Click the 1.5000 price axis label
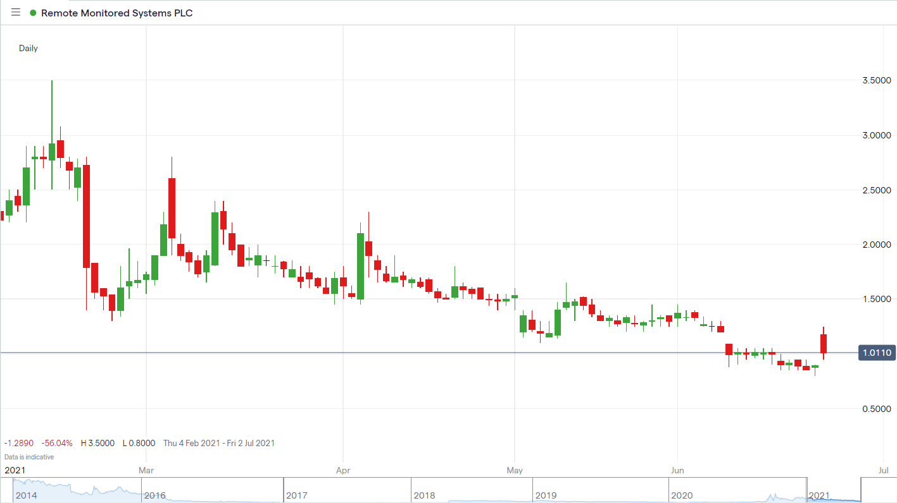 coord(877,299)
